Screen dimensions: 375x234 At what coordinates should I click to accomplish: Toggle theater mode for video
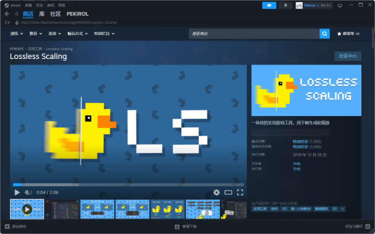[228, 193]
